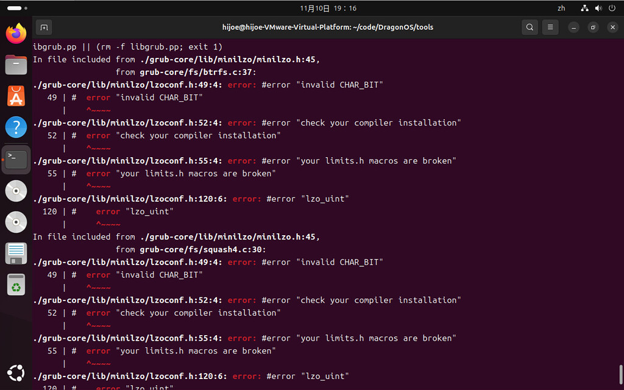The width and height of the screenshot is (624, 390).
Task: Open the Files manager from the dock
Action: pos(15,64)
